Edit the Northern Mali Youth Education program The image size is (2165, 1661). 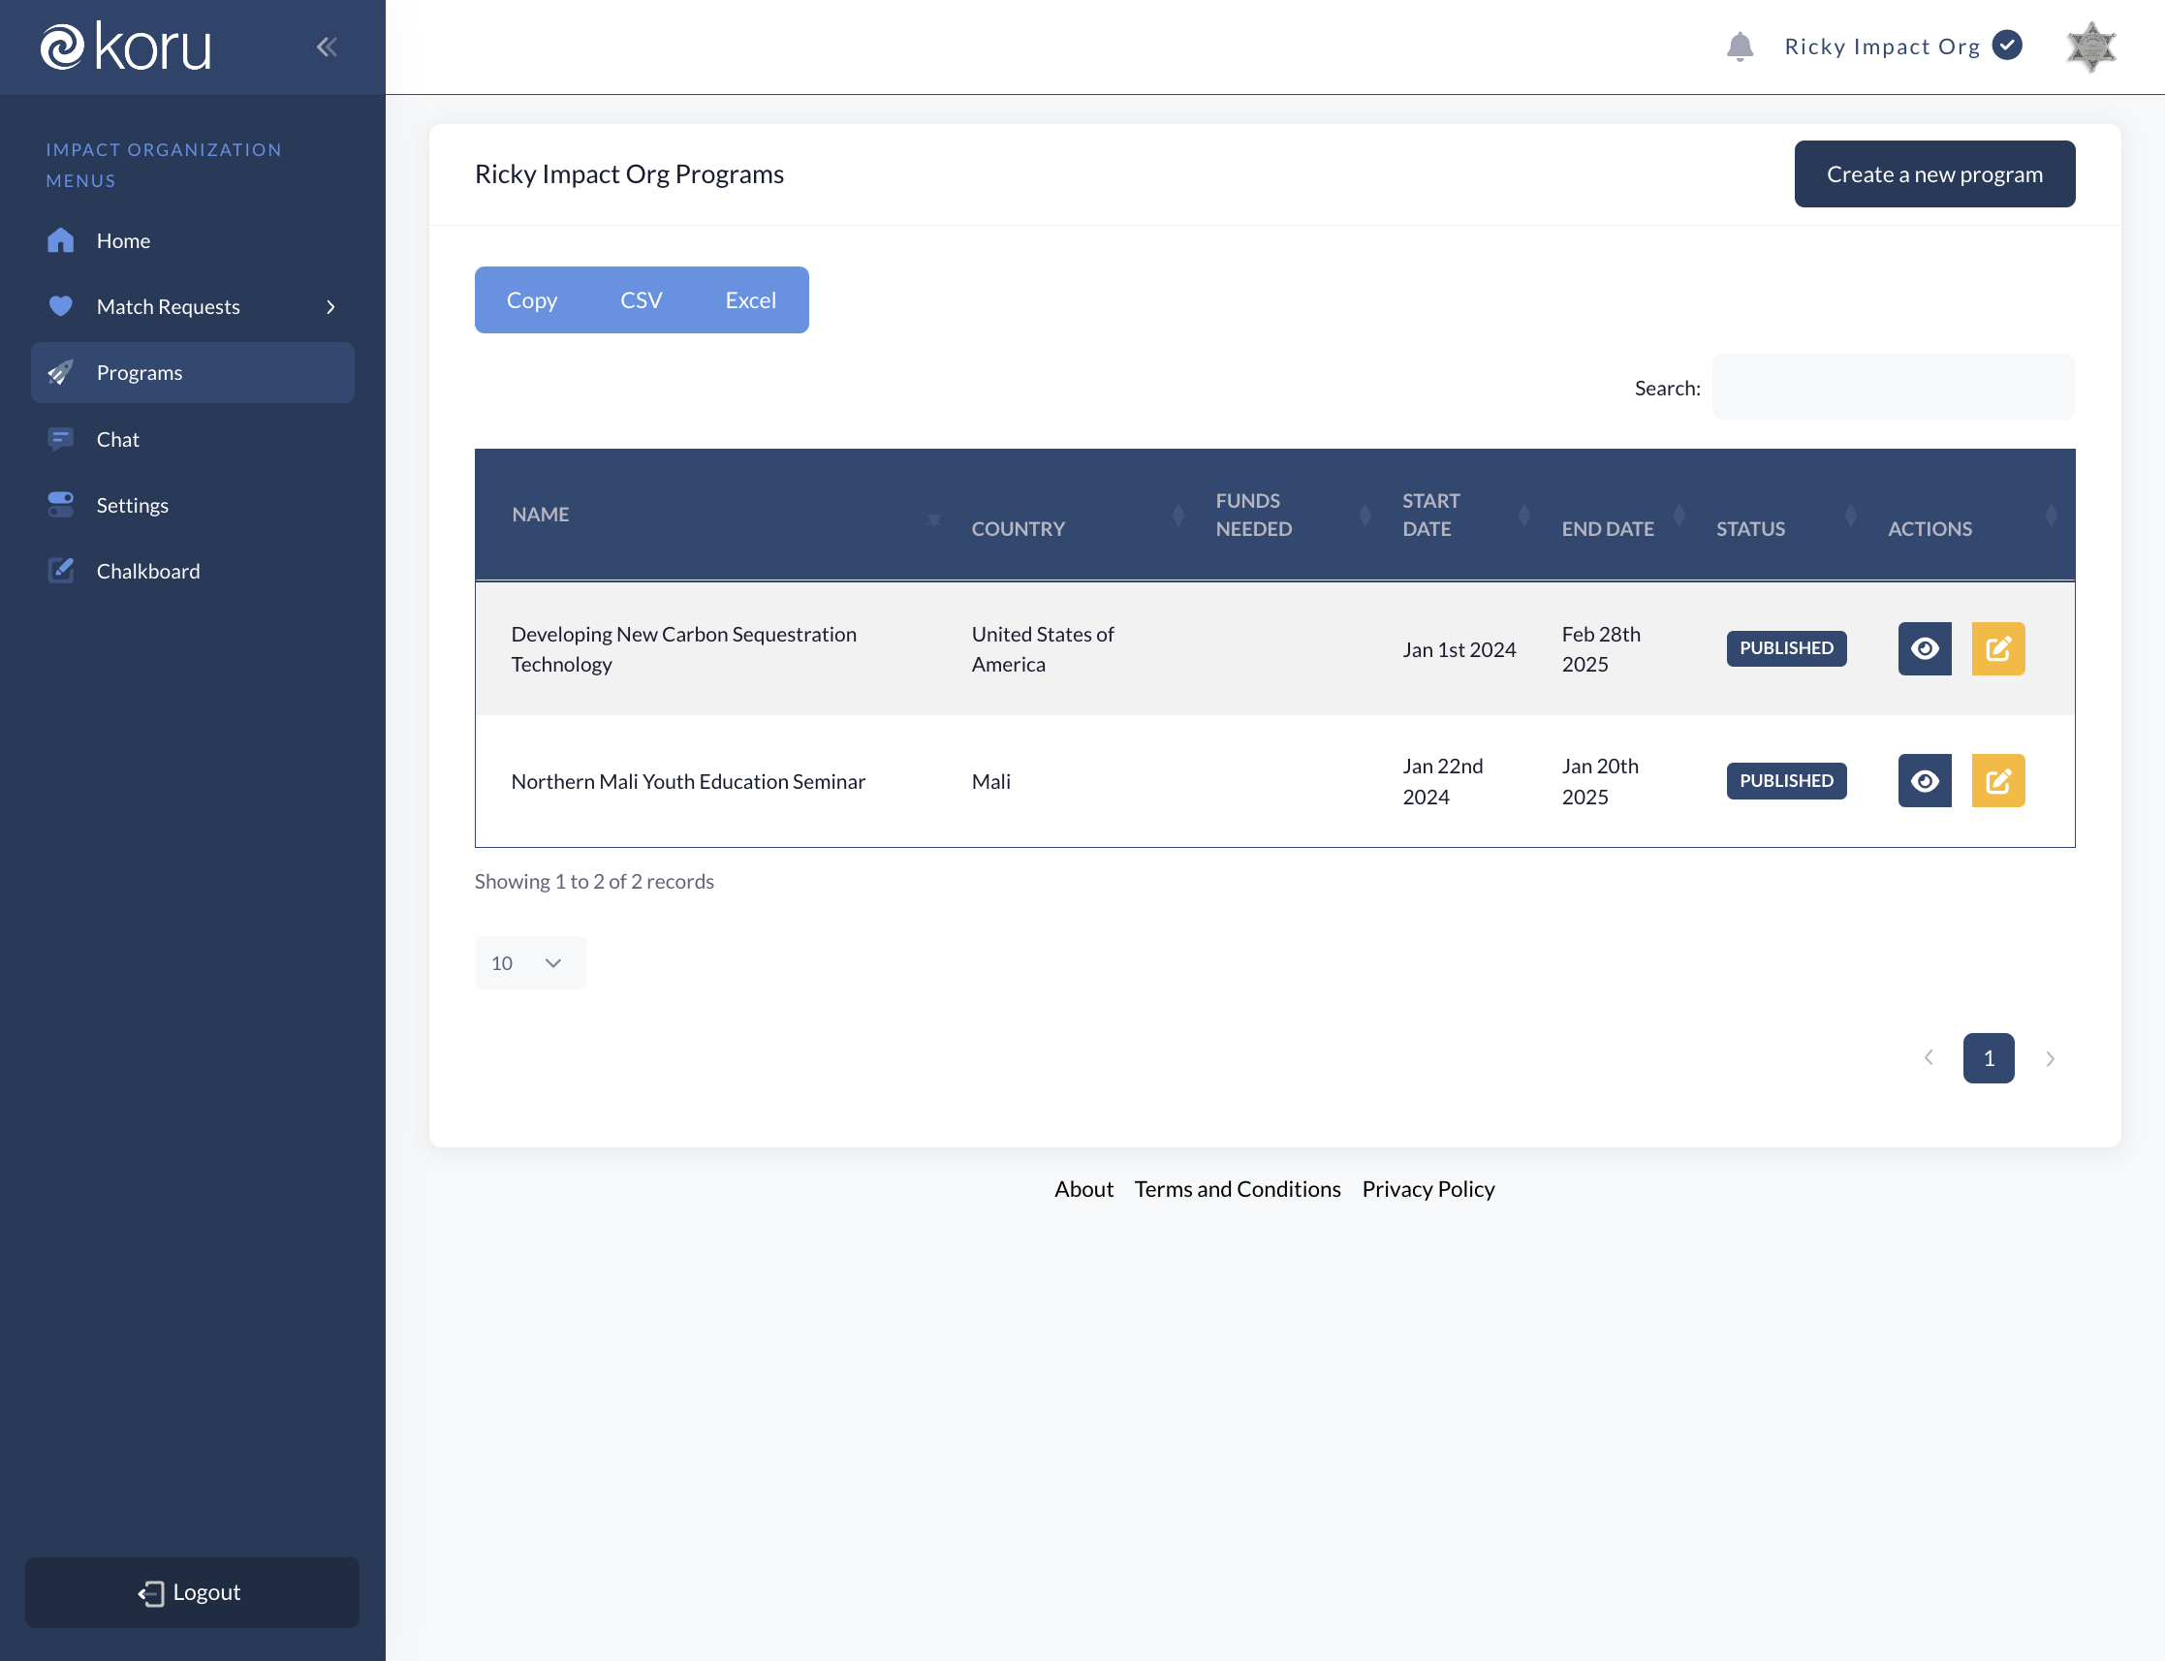pyautogui.click(x=1998, y=781)
